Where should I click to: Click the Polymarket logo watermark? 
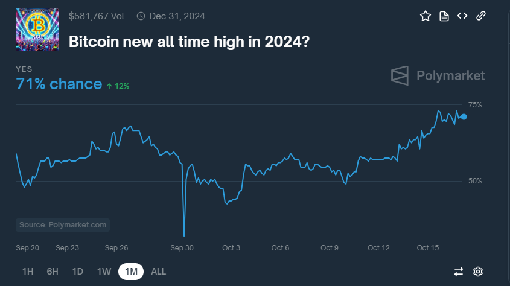tap(438, 76)
